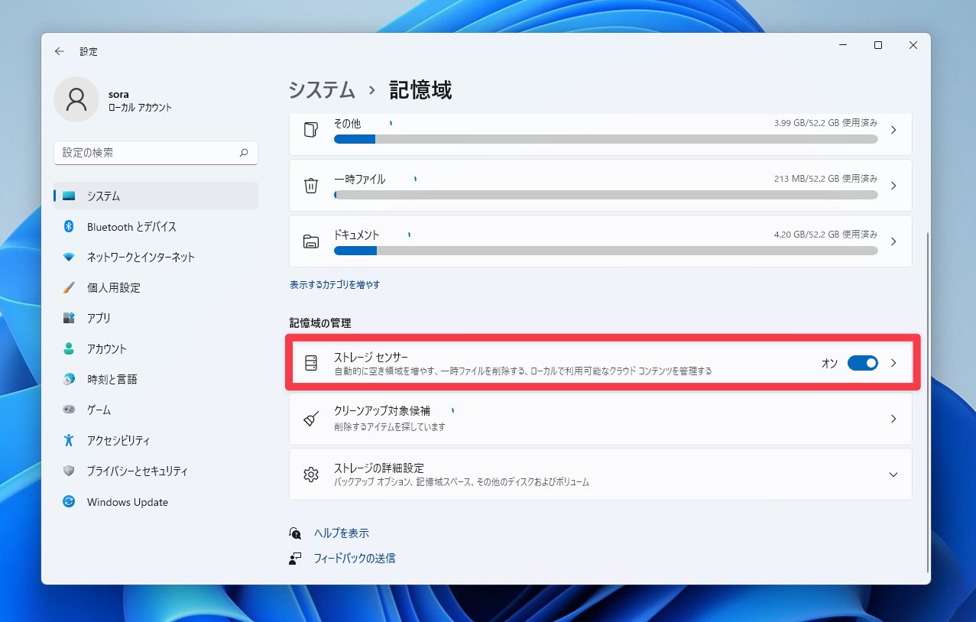
Task: Click the 設定の検索 search field
Action: [x=145, y=153]
